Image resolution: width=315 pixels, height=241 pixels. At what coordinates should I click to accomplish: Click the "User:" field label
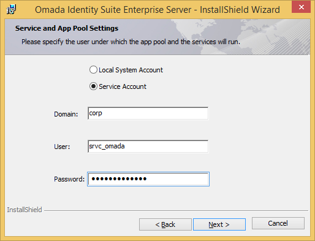(x=62, y=147)
